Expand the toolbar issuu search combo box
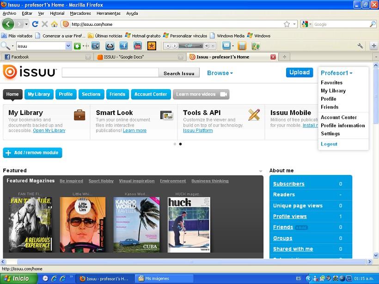Screen dimensions: 379x284 68,46
